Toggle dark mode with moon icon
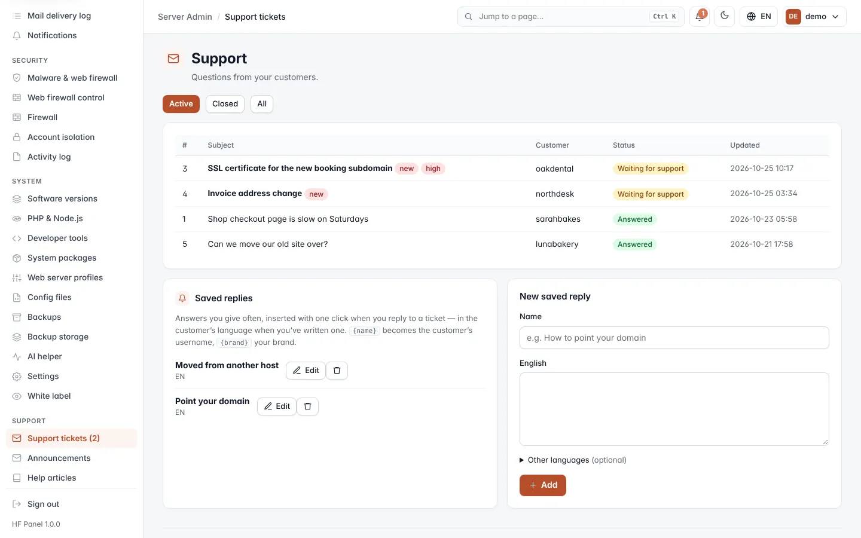This screenshot has width=861, height=538. point(725,17)
